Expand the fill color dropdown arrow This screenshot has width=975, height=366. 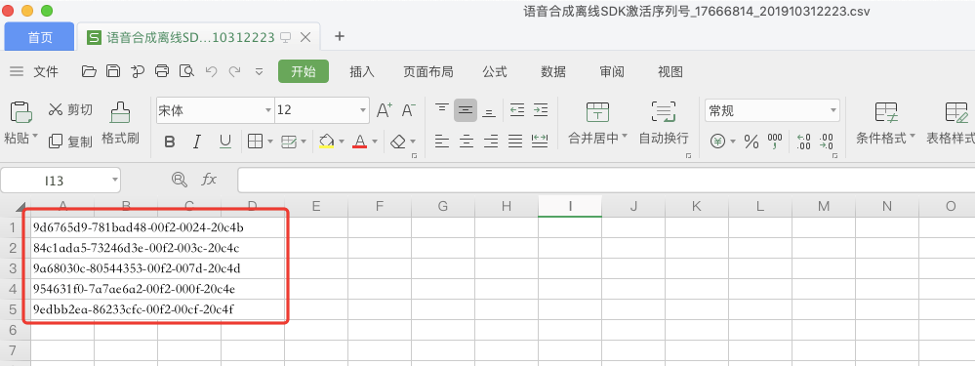pos(342,142)
